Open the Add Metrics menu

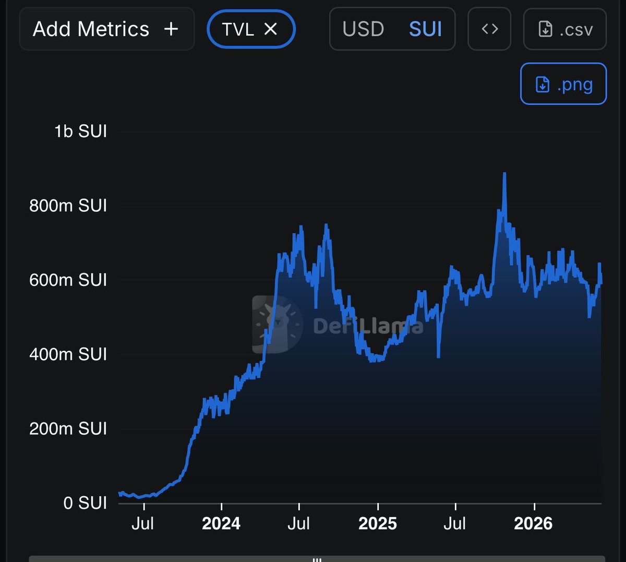(x=107, y=29)
